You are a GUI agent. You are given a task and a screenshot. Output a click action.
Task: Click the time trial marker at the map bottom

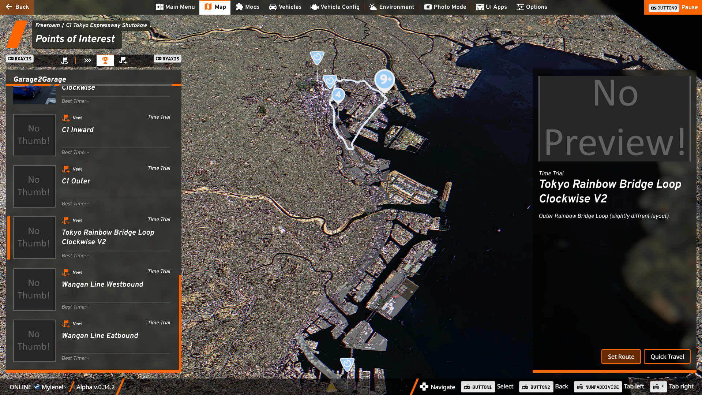pyautogui.click(x=347, y=364)
